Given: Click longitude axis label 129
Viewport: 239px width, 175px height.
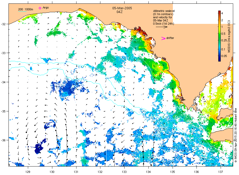Looking at the screenshot, I should (28, 172).
